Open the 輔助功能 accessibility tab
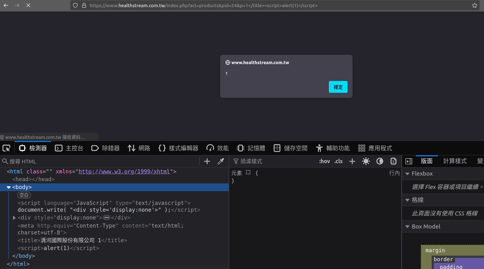The width and height of the screenshot is (484, 269). pos(333,148)
